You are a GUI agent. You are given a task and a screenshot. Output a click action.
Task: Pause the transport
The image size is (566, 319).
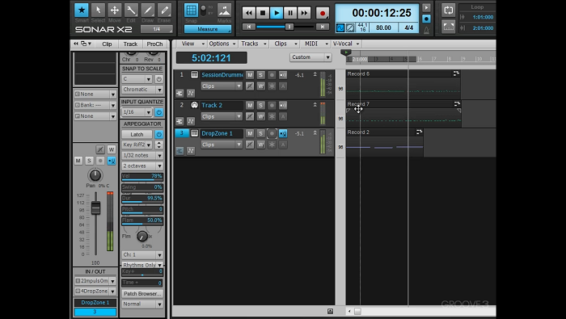point(290,14)
